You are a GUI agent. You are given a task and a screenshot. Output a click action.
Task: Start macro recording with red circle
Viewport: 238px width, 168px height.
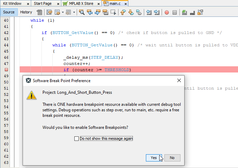click(x=167, y=12)
